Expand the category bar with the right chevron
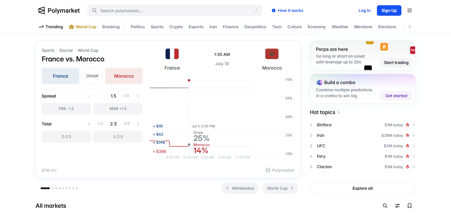The height and width of the screenshot is (213, 451). [x=410, y=27]
